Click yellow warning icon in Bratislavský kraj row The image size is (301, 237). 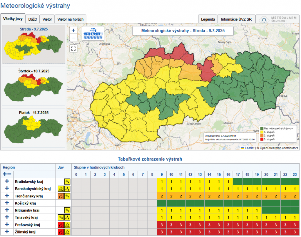pos(67,181)
